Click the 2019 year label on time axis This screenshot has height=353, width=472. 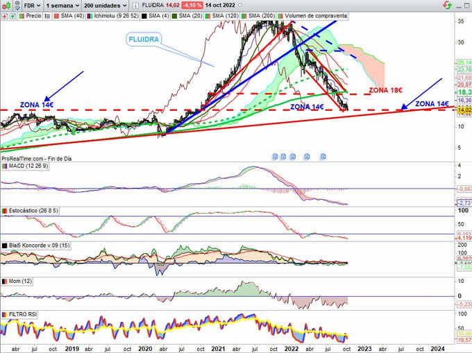pos(72,349)
